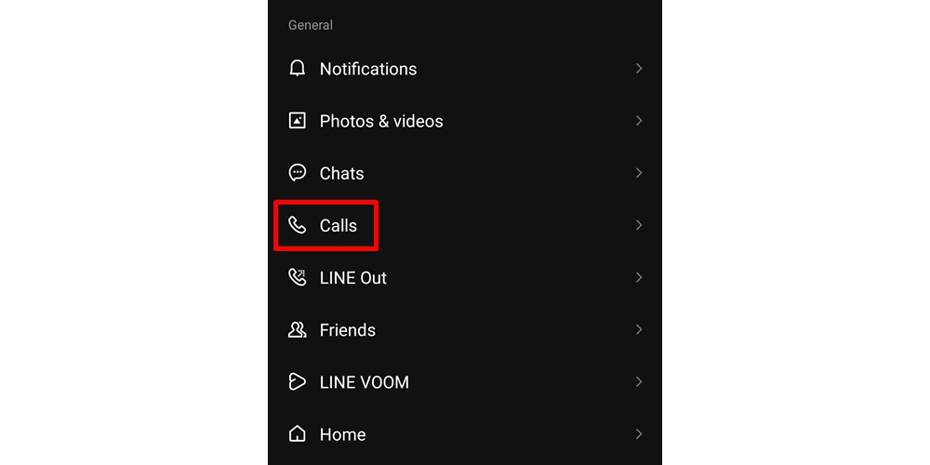Tap the LINE Out dial phone icon
Image resolution: width=930 pixels, height=465 pixels.
tap(298, 277)
